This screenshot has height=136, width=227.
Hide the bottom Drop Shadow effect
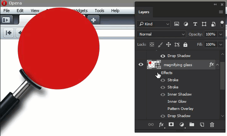click(163, 116)
